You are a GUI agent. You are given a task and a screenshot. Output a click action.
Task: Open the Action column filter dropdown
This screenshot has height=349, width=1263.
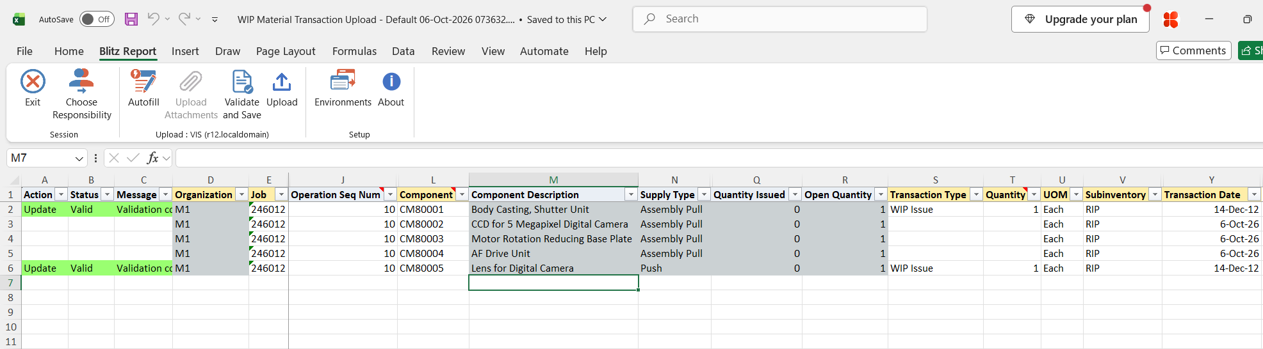[61, 194]
